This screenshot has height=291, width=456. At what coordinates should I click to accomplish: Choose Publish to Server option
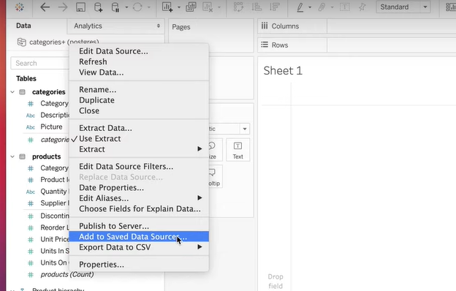tap(139, 226)
